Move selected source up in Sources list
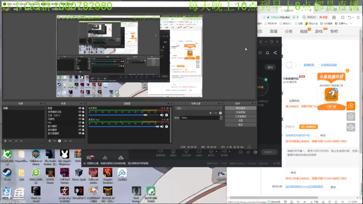 (65, 141)
